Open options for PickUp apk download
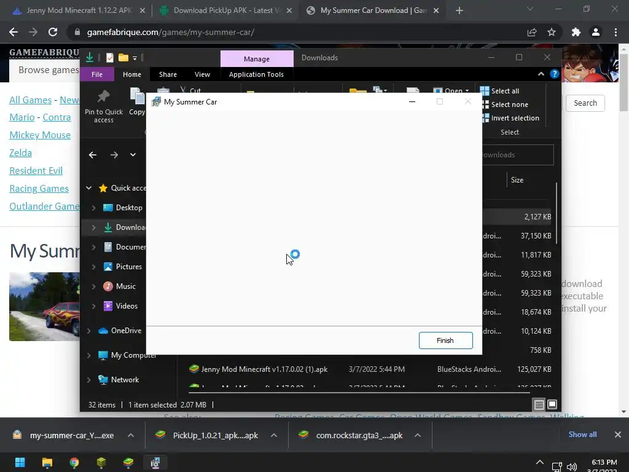Screen dimensions: 629x472 coord(274,435)
